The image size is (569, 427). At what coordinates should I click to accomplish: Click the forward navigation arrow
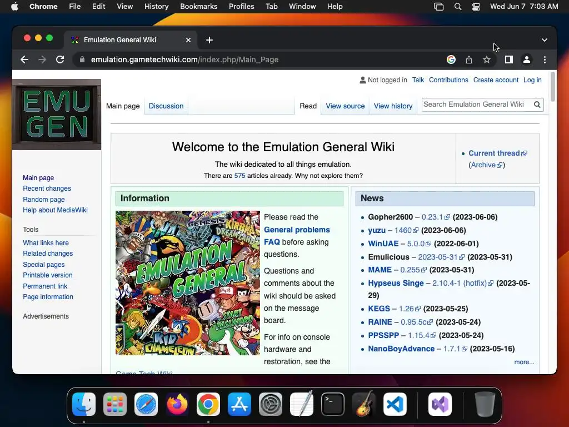click(x=42, y=59)
